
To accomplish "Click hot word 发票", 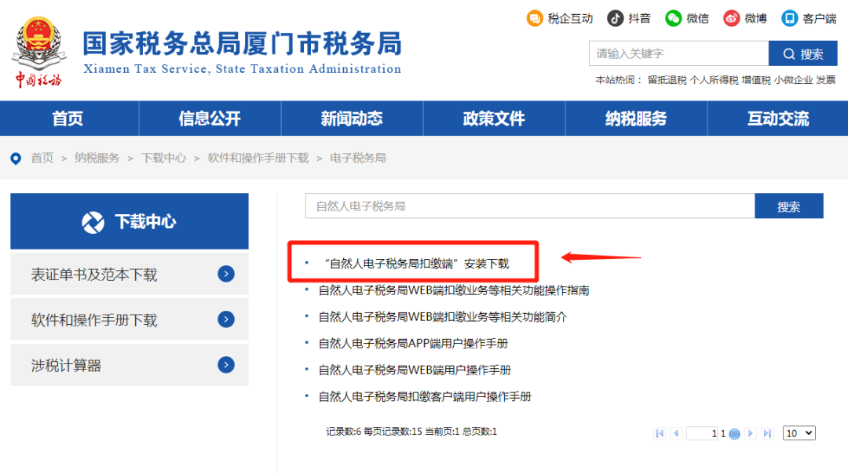I will pos(826,80).
